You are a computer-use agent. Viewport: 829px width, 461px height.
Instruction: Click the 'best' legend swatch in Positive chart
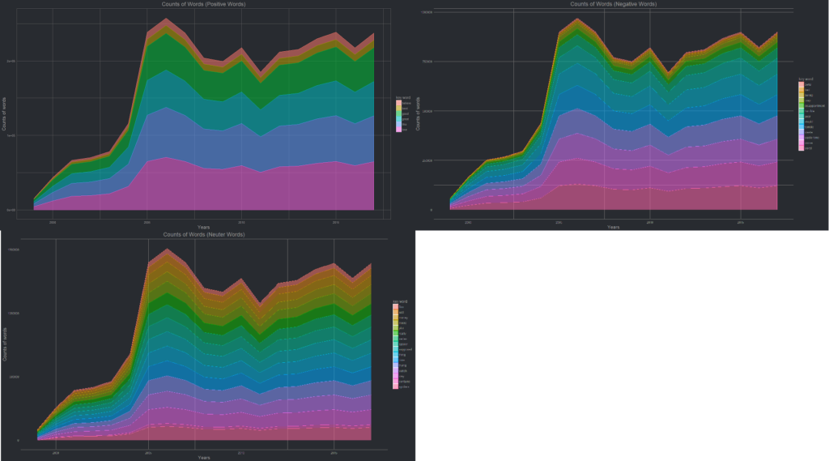coord(398,109)
